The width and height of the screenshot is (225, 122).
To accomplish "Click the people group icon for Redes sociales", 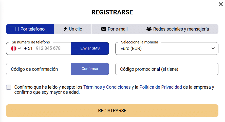I will 149,29.
